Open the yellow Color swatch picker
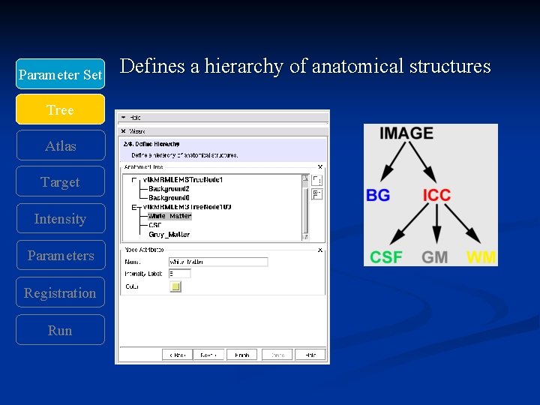Viewport: 540px width, 405px height. pyautogui.click(x=175, y=286)
